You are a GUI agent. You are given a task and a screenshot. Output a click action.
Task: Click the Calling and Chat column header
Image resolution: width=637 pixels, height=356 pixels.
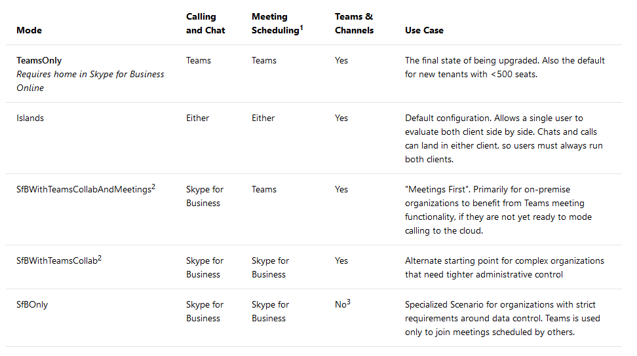[x=205, y=24]
